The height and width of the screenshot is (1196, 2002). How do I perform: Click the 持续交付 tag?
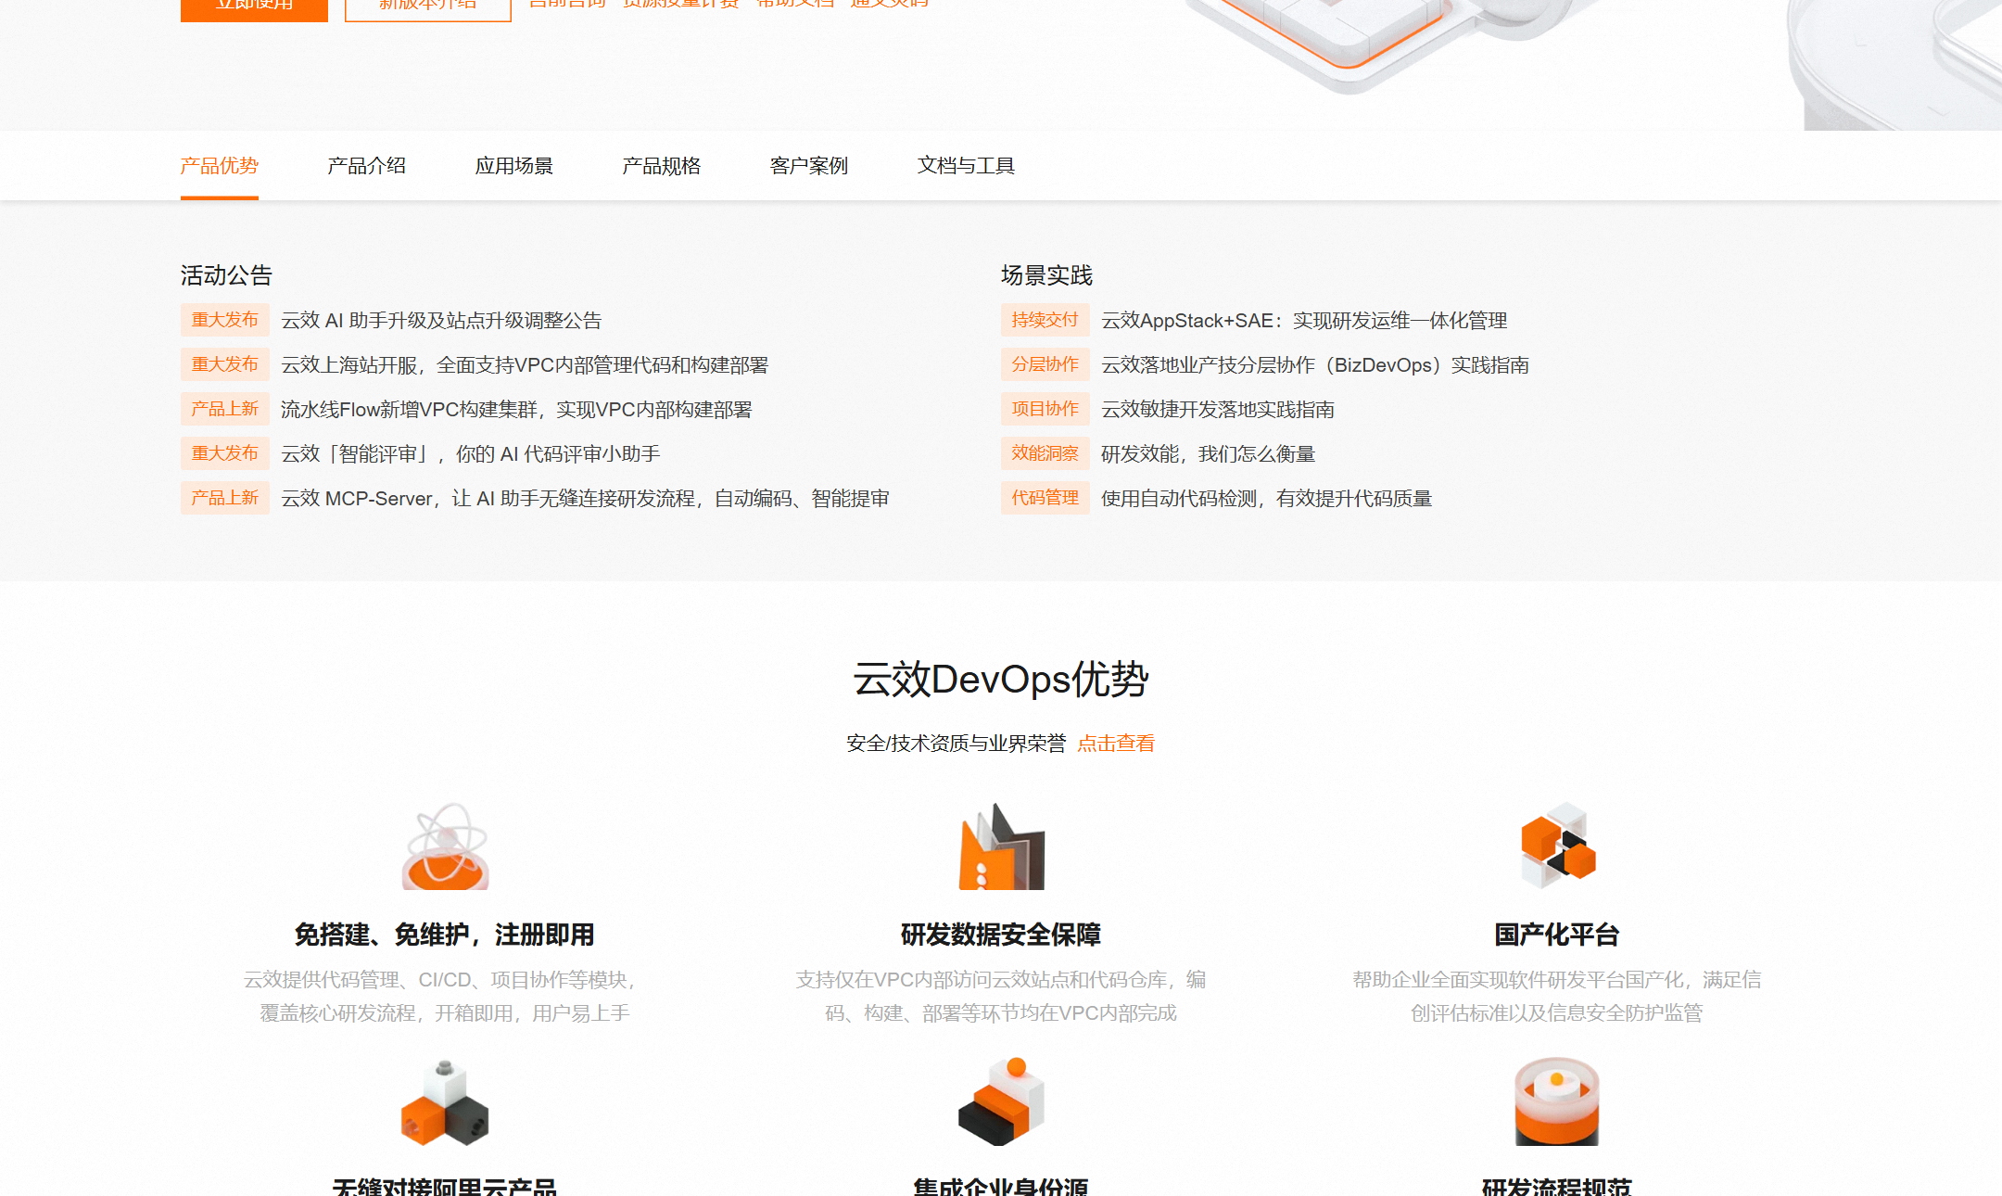(1045, 320)
